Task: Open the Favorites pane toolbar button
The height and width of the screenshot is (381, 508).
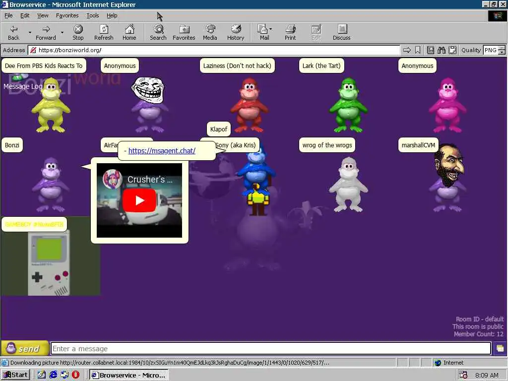Action: coord(184,32)
